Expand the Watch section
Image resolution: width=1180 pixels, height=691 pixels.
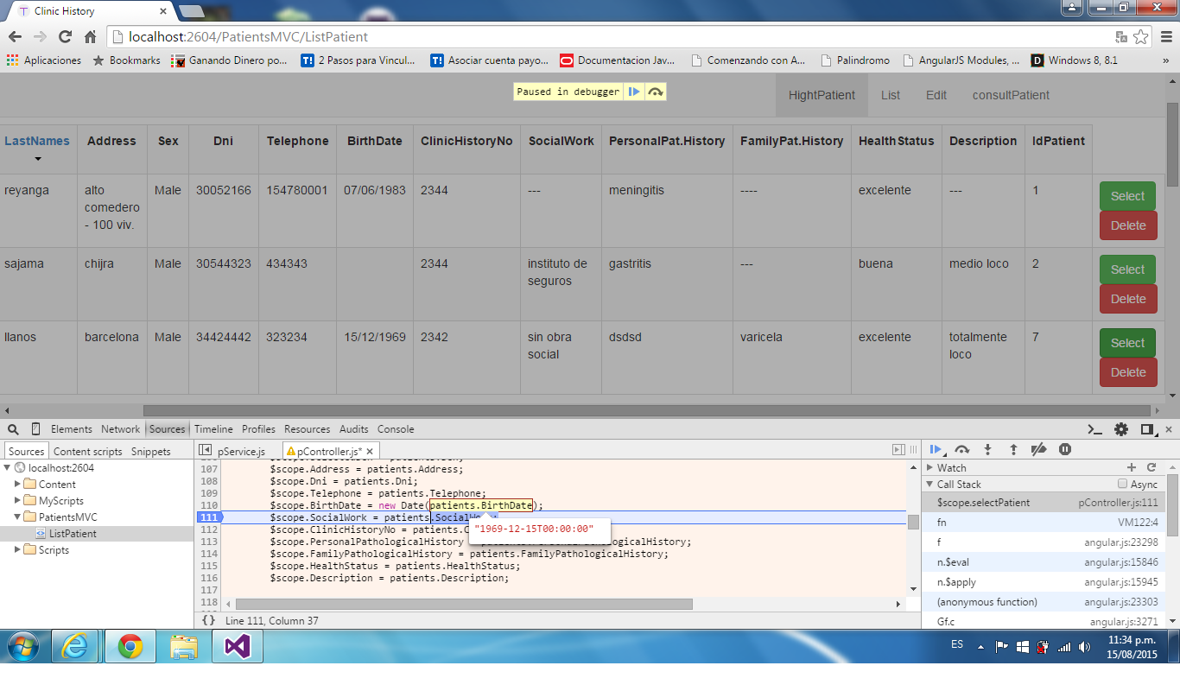click(930, 467)
